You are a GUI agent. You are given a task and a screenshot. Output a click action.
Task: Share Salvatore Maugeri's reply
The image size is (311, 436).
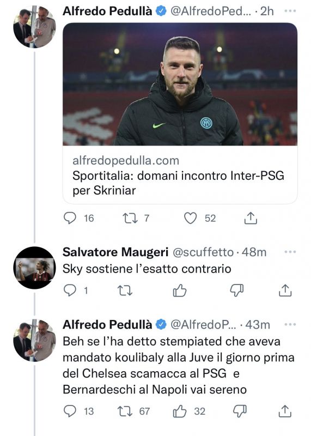click(x=285, y=290)
